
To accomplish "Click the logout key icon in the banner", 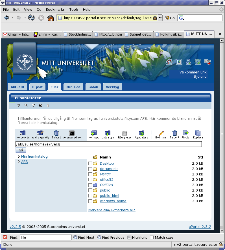I will 207,62.
